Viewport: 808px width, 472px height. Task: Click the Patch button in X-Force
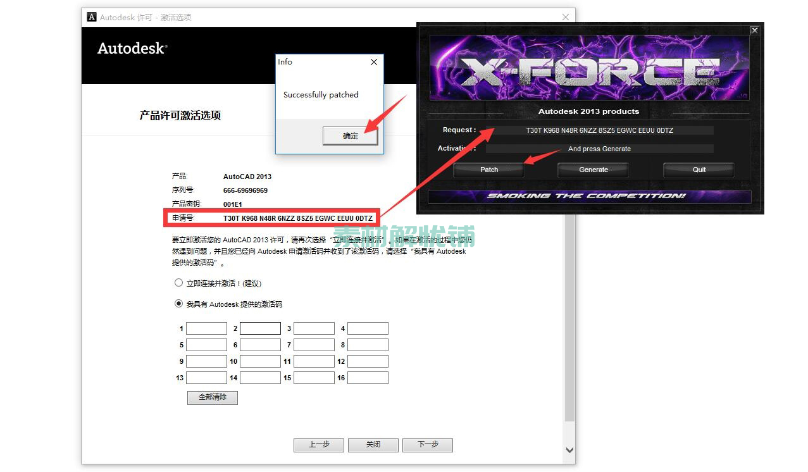pos(489,170)
